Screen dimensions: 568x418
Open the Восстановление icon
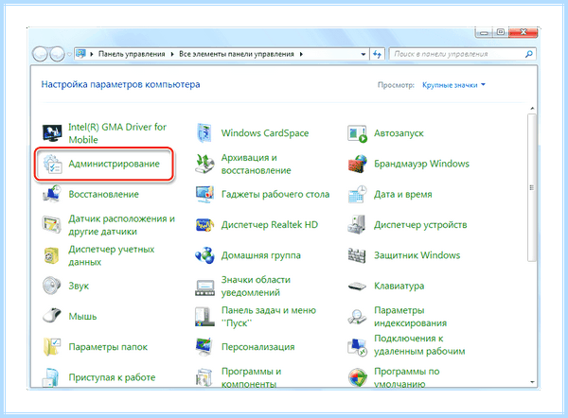(51, 195)
